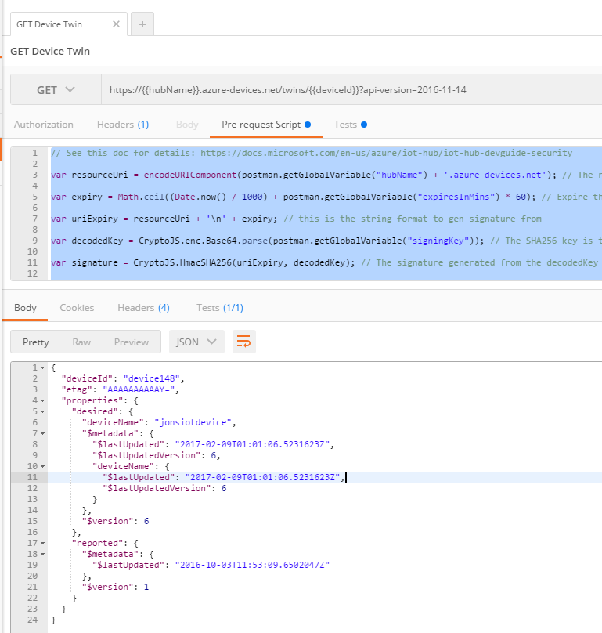
Task: Click the pre-request script editor line 3
Action: [x=313, y=175]
